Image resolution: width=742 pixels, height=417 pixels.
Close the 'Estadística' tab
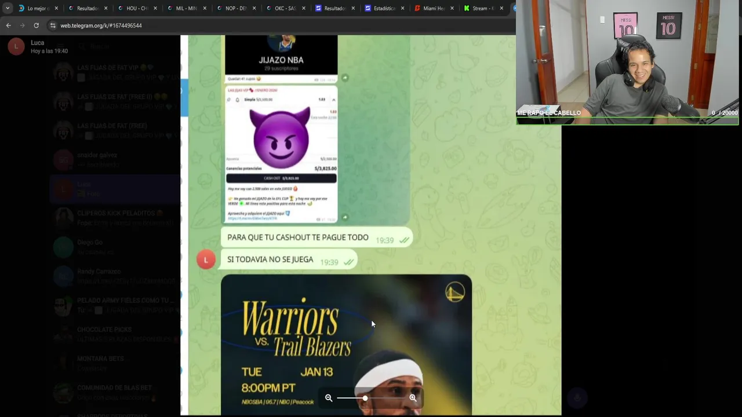pyautogui.click(x=402, y=8)
